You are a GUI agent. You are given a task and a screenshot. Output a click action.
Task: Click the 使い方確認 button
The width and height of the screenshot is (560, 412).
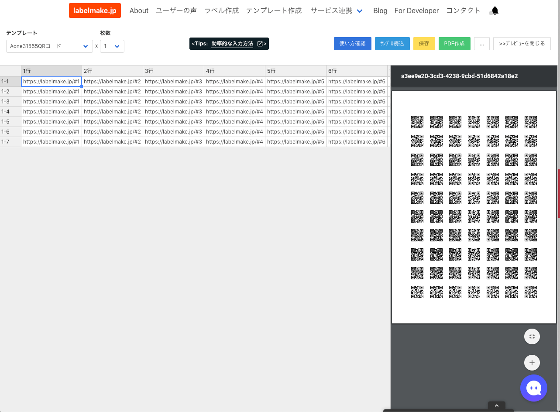(x=352, y=44)
